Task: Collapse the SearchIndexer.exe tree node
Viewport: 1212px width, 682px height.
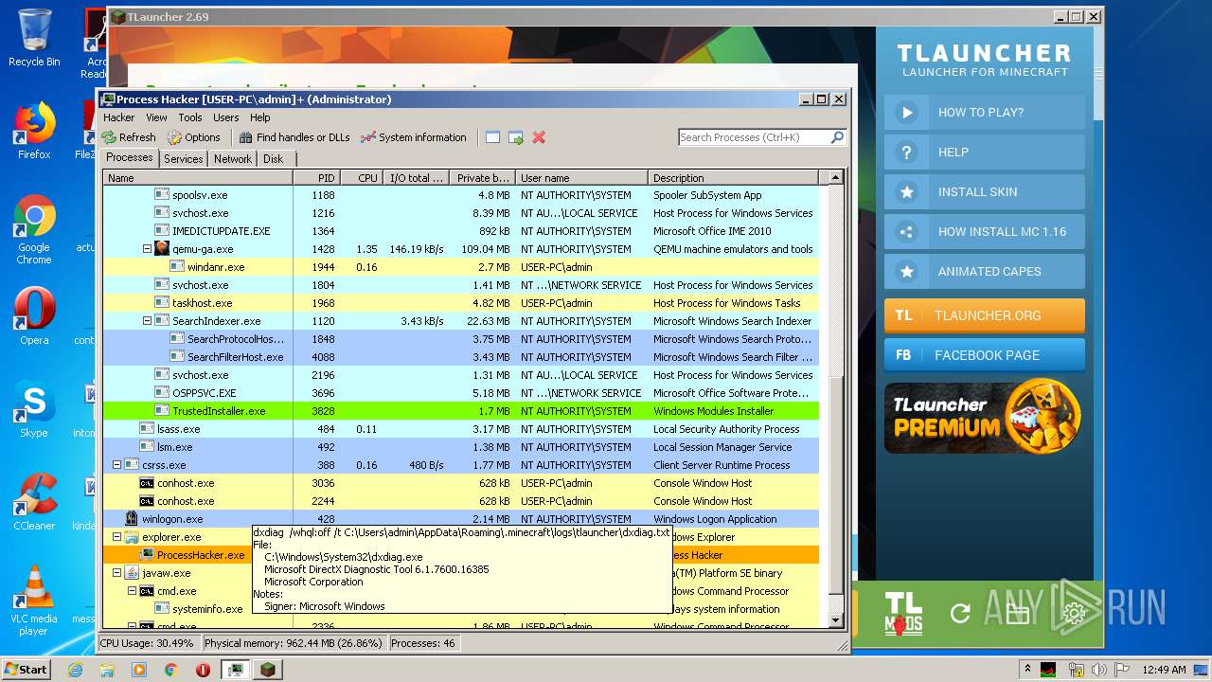Action: tap(147, 321)
